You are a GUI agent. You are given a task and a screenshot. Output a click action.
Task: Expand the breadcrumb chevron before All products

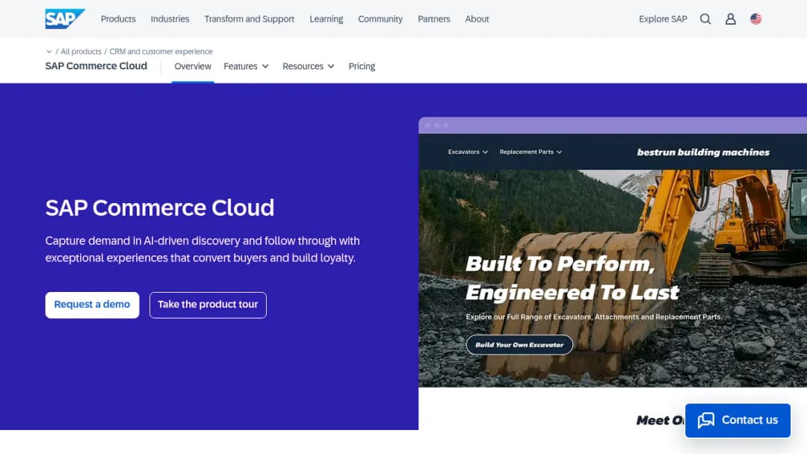point(49,52)
